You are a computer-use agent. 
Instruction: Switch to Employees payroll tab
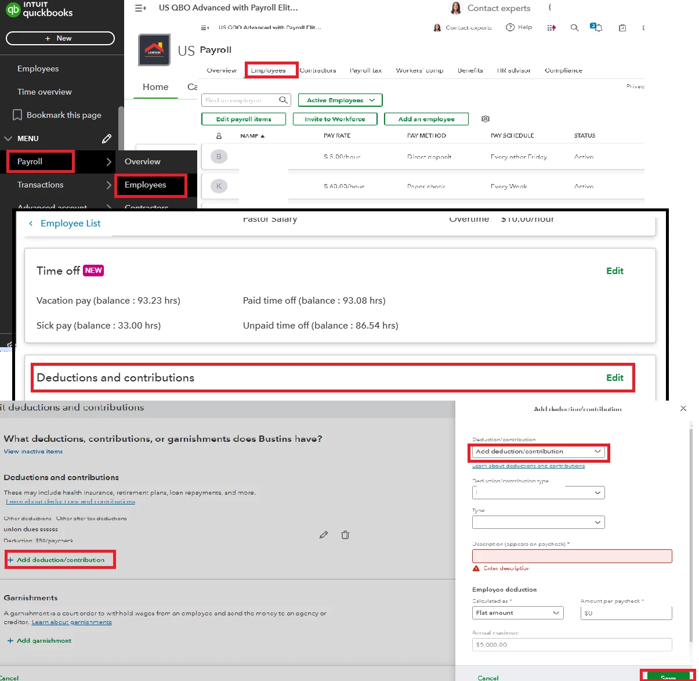[268, 70]
